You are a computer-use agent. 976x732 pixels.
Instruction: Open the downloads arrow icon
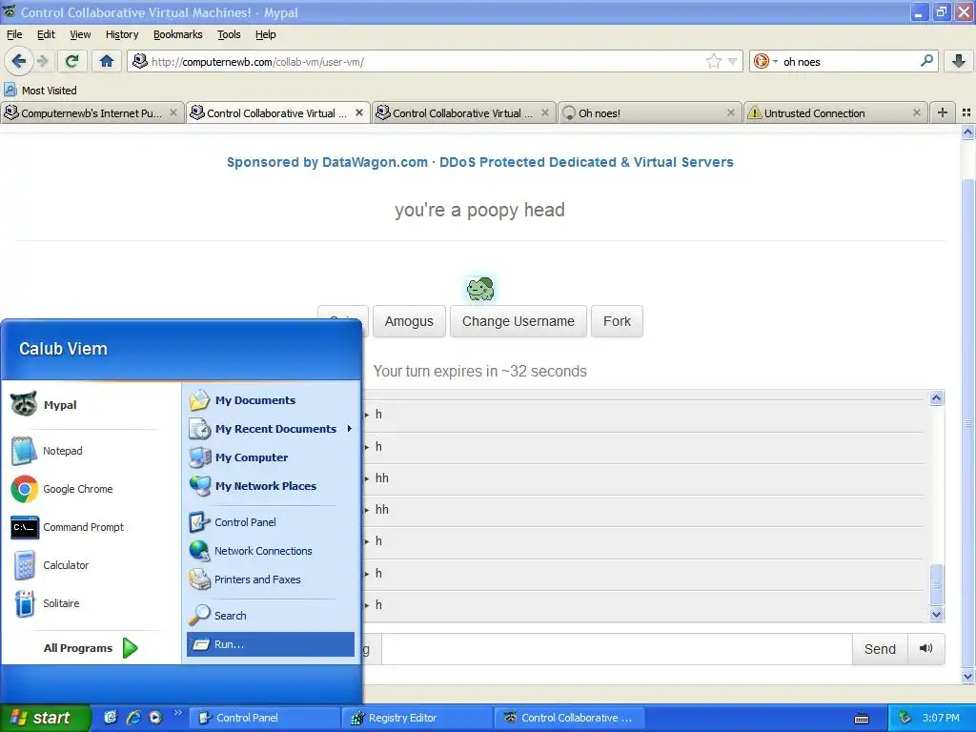pyautogui.click(x=959, y=61)
